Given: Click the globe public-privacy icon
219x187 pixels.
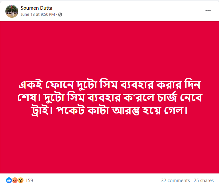Looking at the screenshot, I should 60,15.
